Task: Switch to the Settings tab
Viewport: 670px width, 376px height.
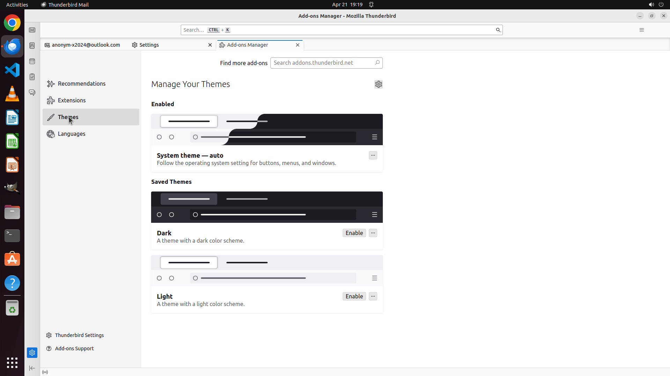Action: pos(172,45)
